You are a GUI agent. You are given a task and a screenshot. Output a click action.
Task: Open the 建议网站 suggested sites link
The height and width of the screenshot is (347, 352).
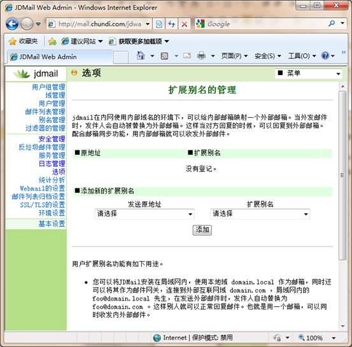[x=81, y=41]
